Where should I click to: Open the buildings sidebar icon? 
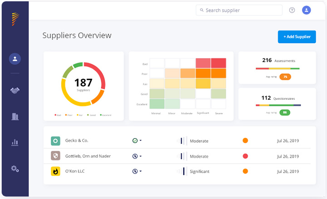(15, 116)
